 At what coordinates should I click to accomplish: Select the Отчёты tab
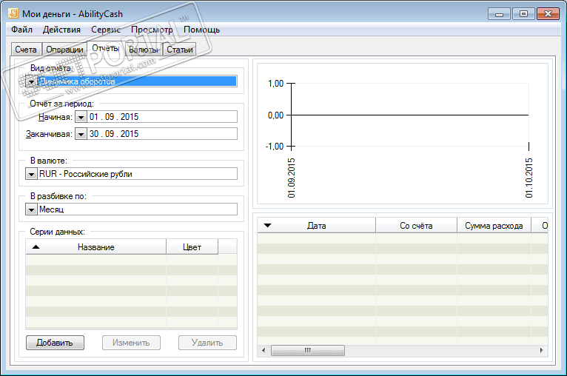click(106, 48)
